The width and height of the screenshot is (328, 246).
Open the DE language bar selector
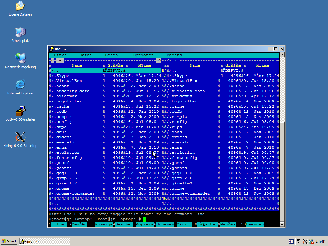point(291,242)
